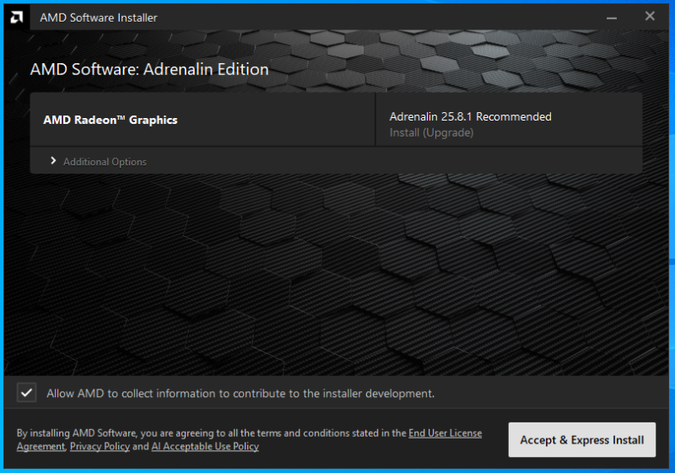Click the Additional Options label
The image size is (675, 473).
[105, 162]
